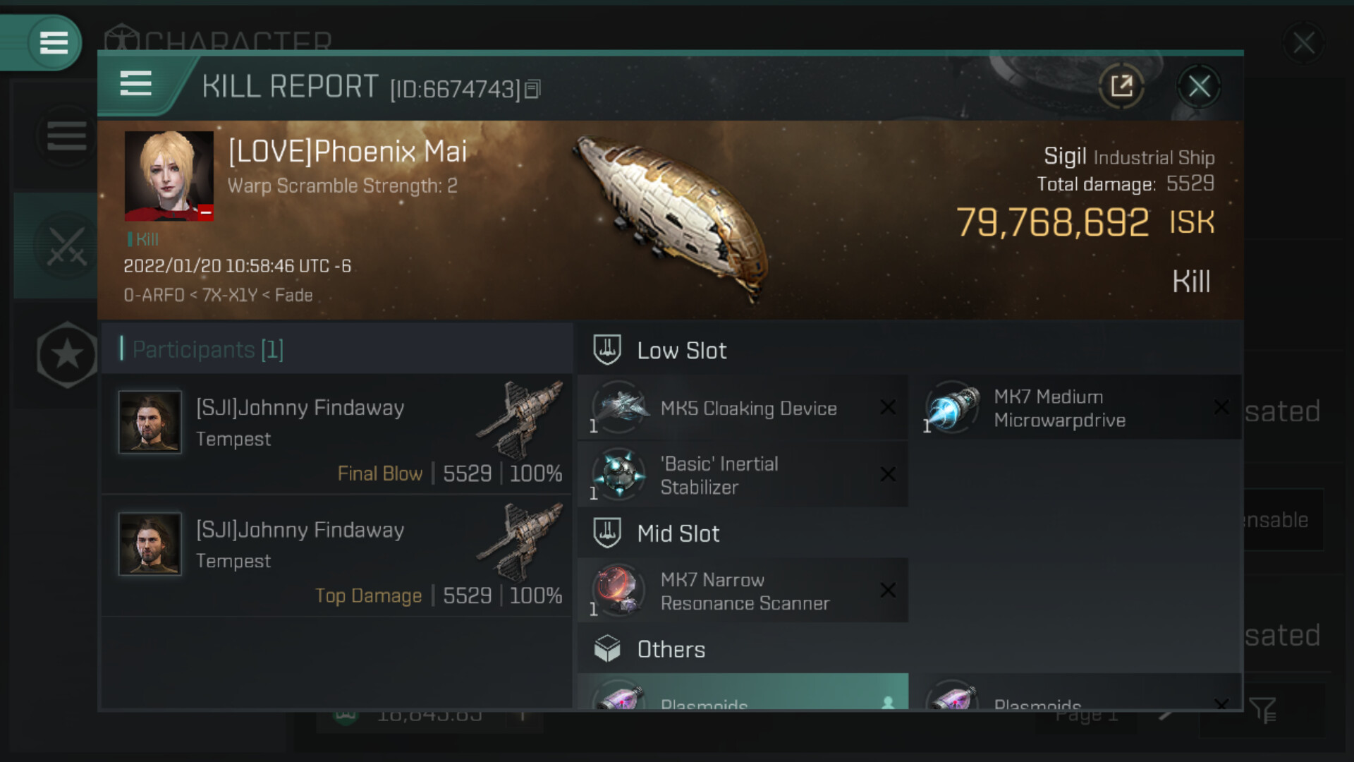Screen dimensions: 1354x762
Task: Toggle X mark on Inertial Stabilizer
Action: (888, 474)
